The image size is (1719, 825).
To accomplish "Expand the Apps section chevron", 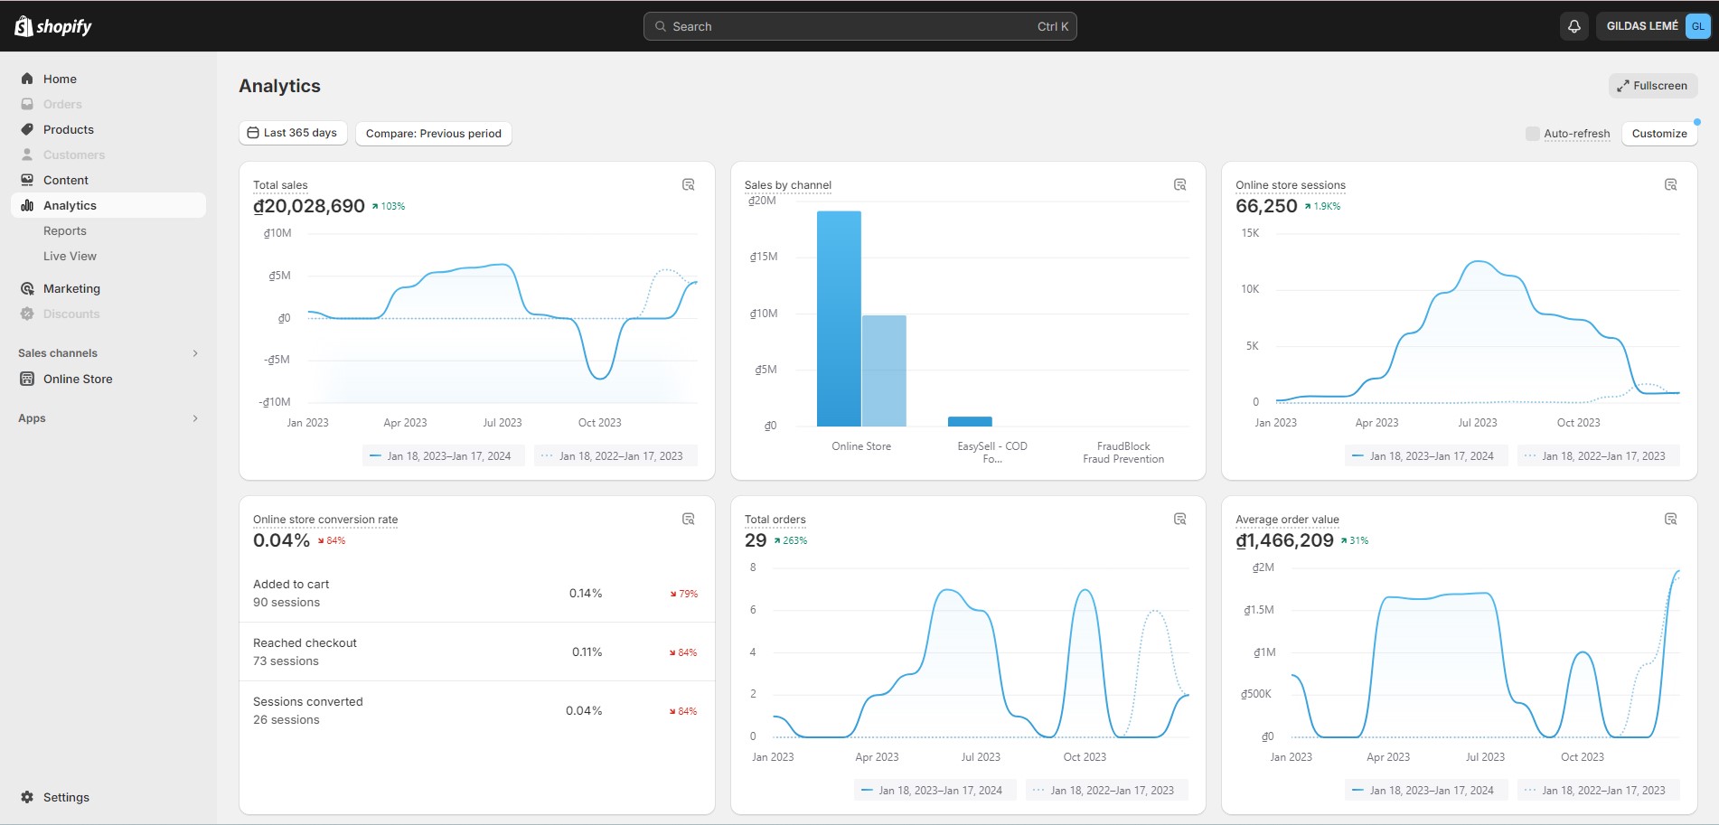I will (x=195, y=418).
